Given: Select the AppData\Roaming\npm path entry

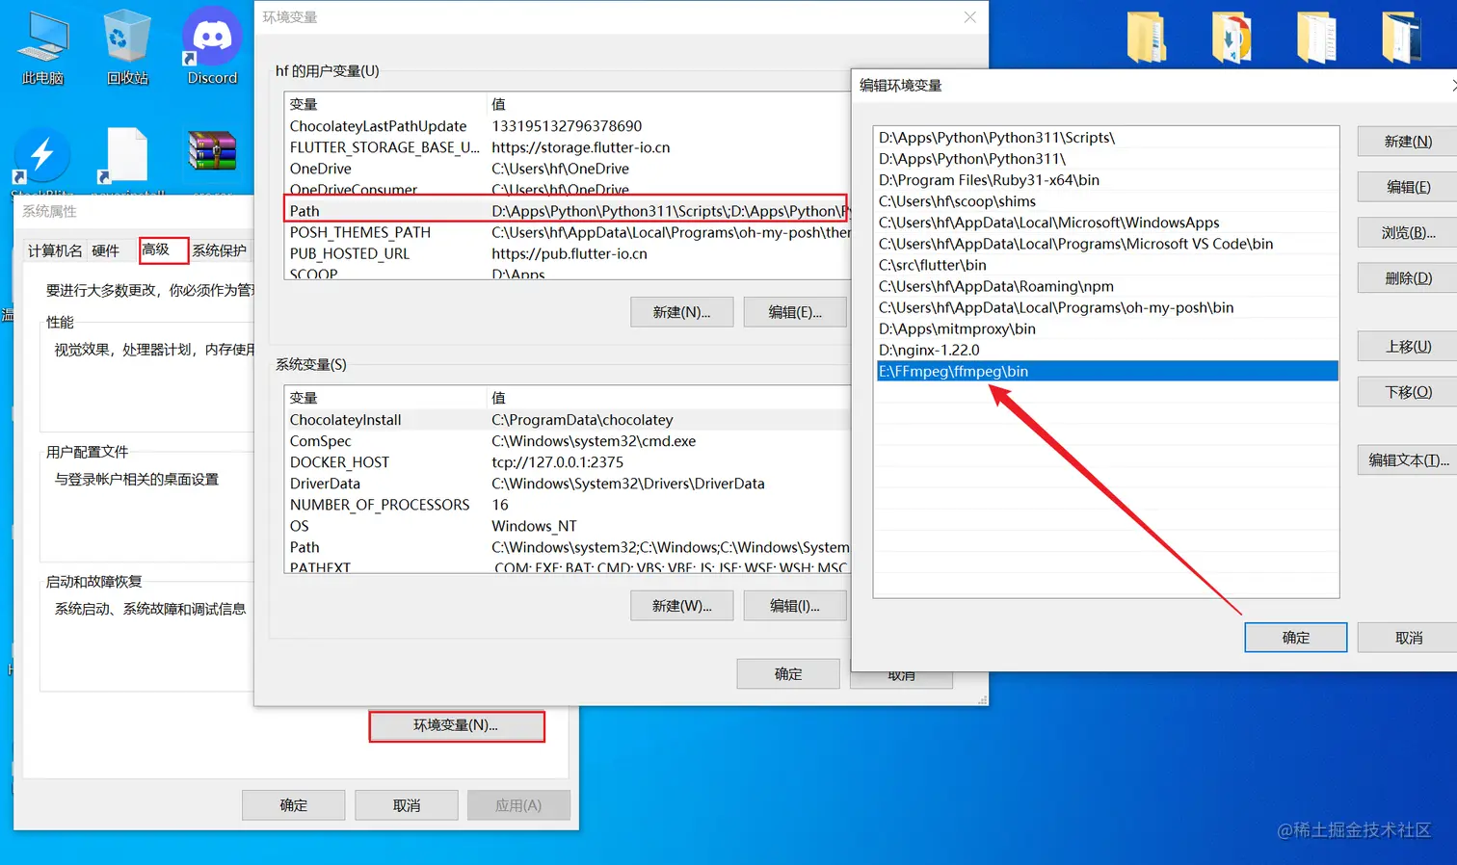Looking at the screenshot, I should pyautogui.click(x=1106, y=286).
